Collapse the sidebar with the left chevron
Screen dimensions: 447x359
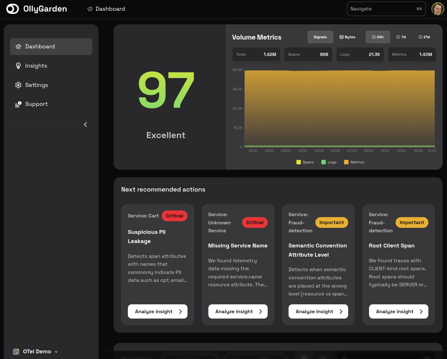pos(85,125)
